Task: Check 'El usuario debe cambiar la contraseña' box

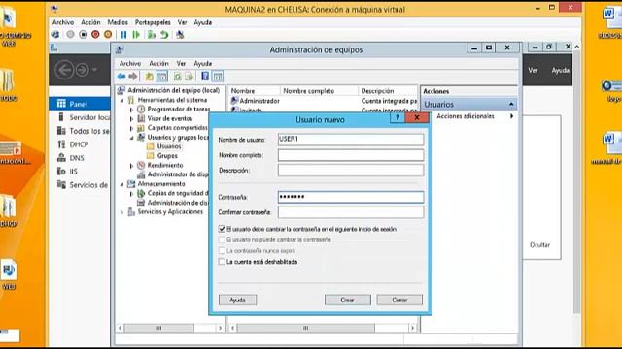Action: (x=222, y=229)
